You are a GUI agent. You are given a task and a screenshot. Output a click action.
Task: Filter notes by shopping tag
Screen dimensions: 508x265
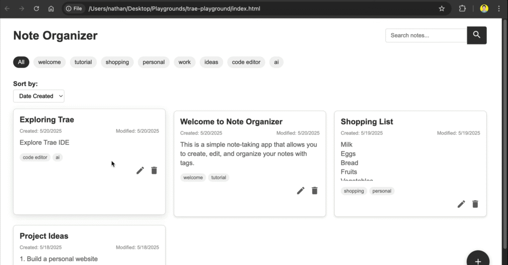click(x=117, y=62)
